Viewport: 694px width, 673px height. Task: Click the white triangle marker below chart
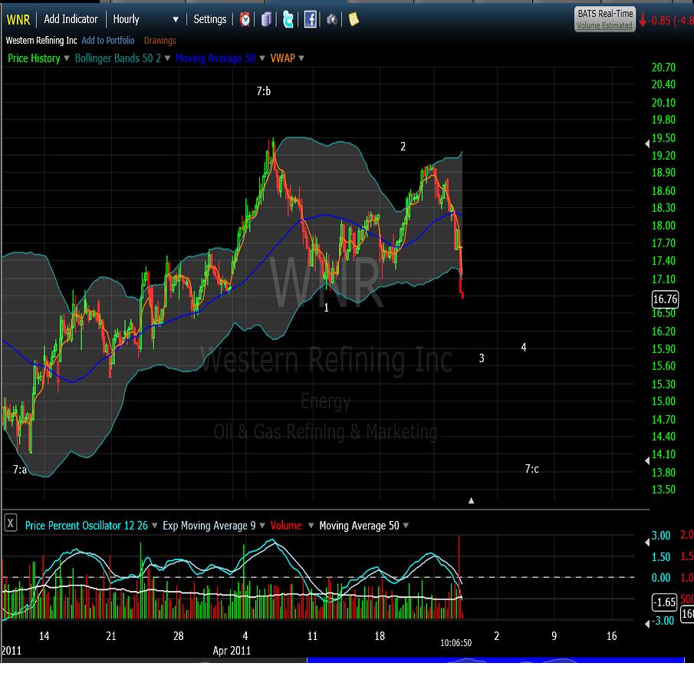point(472,500)
